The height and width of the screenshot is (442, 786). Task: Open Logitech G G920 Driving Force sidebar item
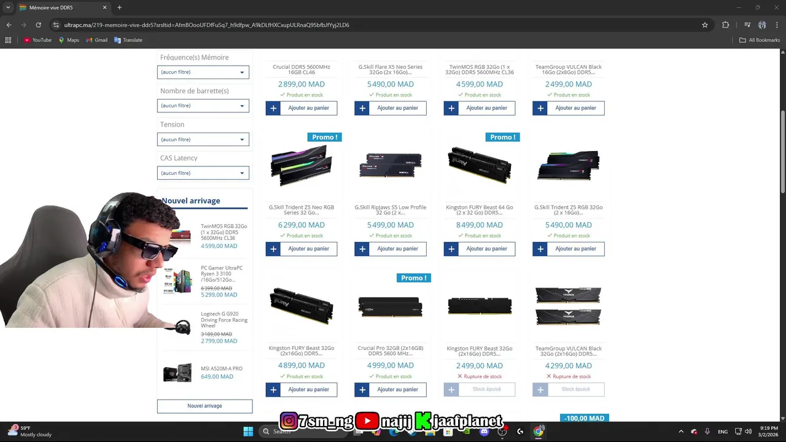[224, 320]
